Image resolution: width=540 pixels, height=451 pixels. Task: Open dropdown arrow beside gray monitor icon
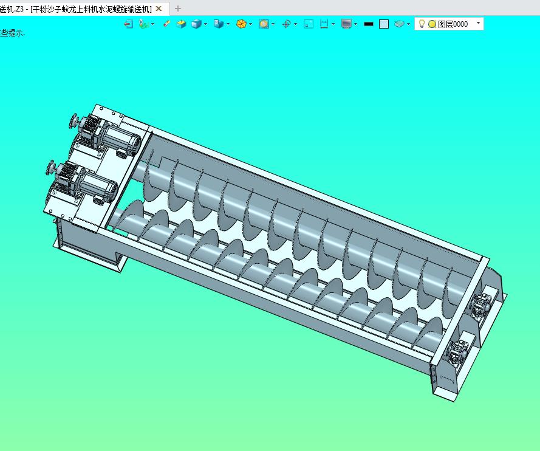pyautogui.click(x=355, y=24)
